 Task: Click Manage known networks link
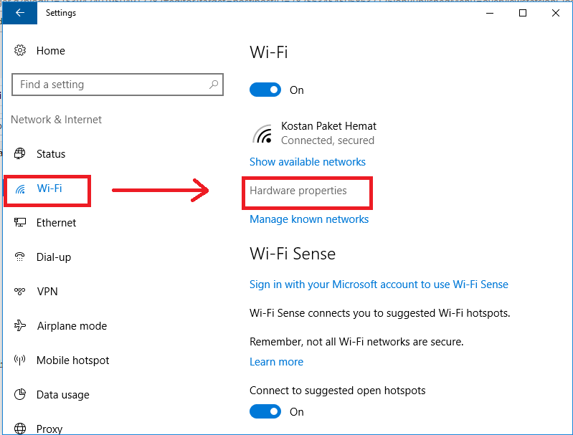(309, 219)
